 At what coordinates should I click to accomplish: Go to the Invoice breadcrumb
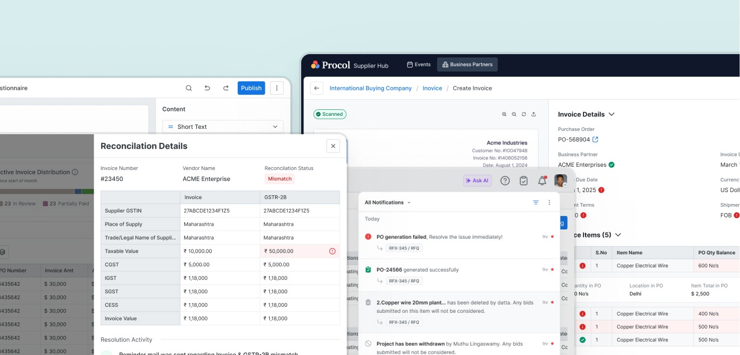(x=432, y=88)
